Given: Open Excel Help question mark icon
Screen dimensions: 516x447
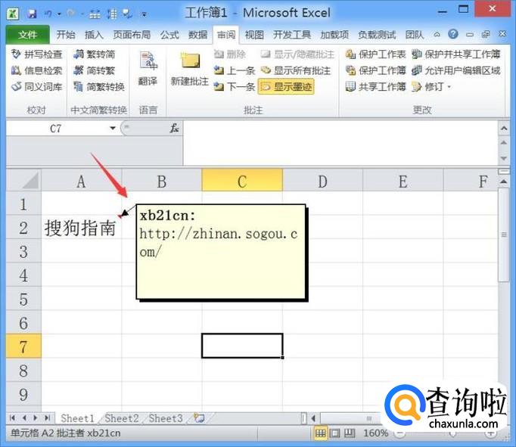Looking at the screenshot, I should tap(453, 34).
